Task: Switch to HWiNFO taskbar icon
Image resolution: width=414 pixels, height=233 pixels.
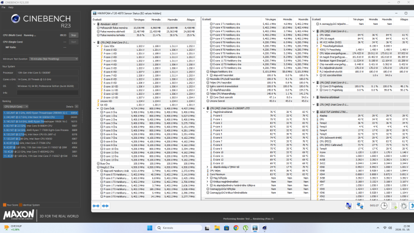Action: pyautogui.click(x=255, y=228)
